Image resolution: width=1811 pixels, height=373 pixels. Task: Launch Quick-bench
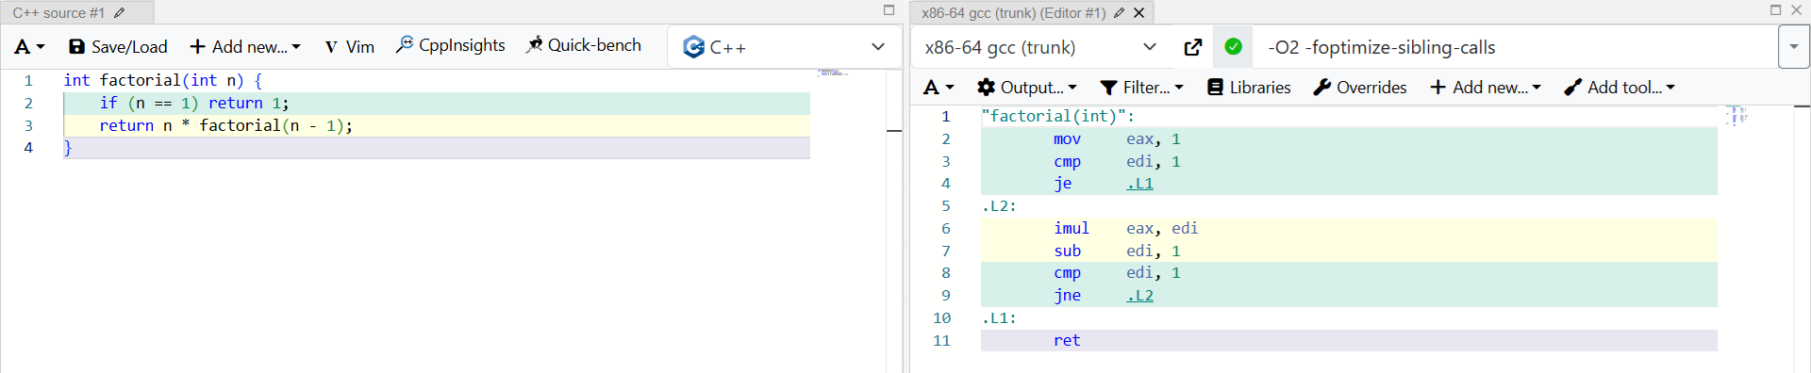(x=584, y=45)
